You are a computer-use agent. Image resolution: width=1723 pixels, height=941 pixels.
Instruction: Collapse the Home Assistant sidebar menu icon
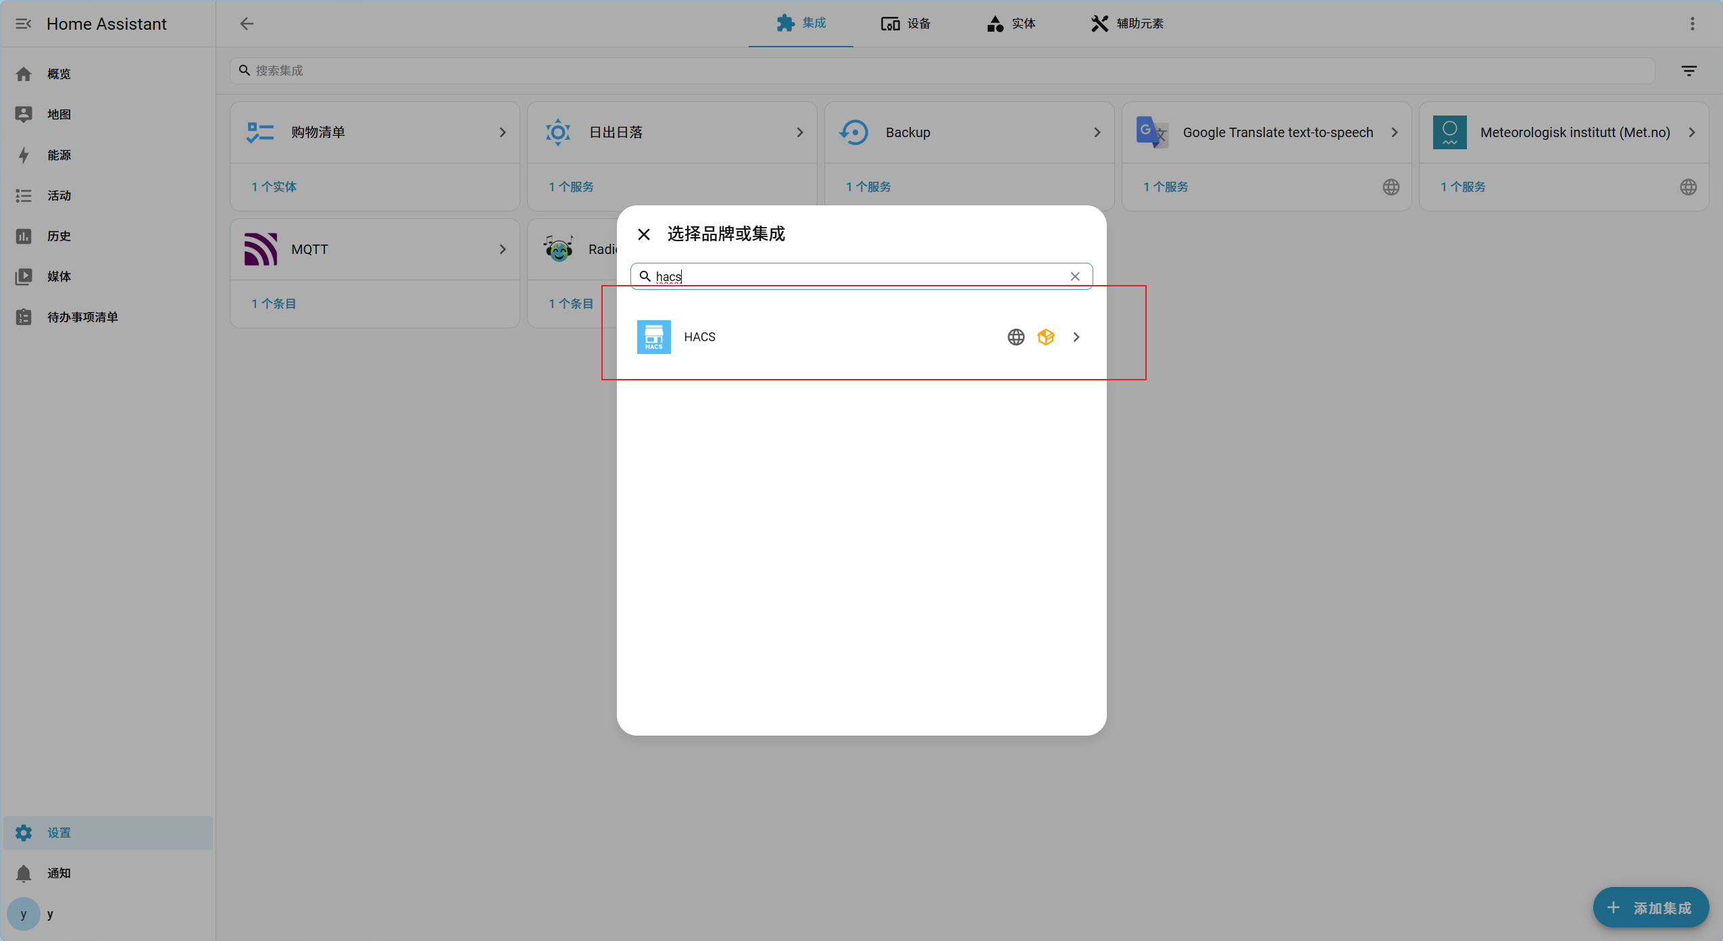coord(24,24)
